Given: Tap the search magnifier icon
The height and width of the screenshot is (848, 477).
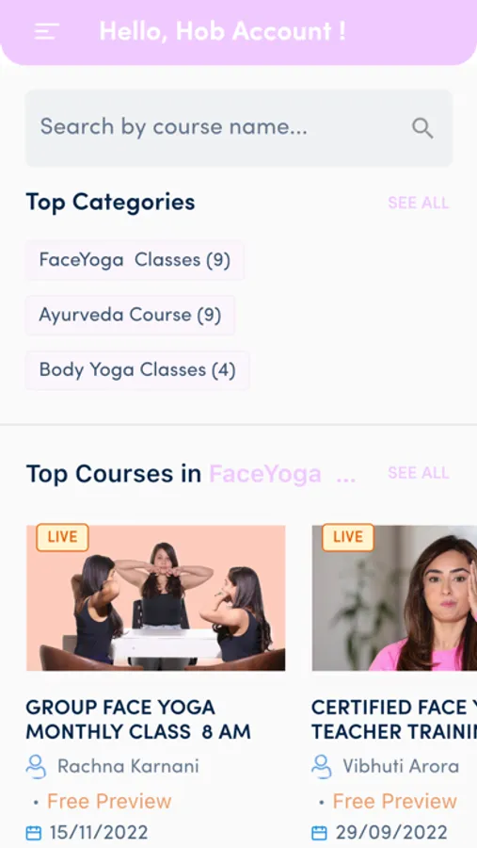Looking at the screenshot, I should (422, 128).
